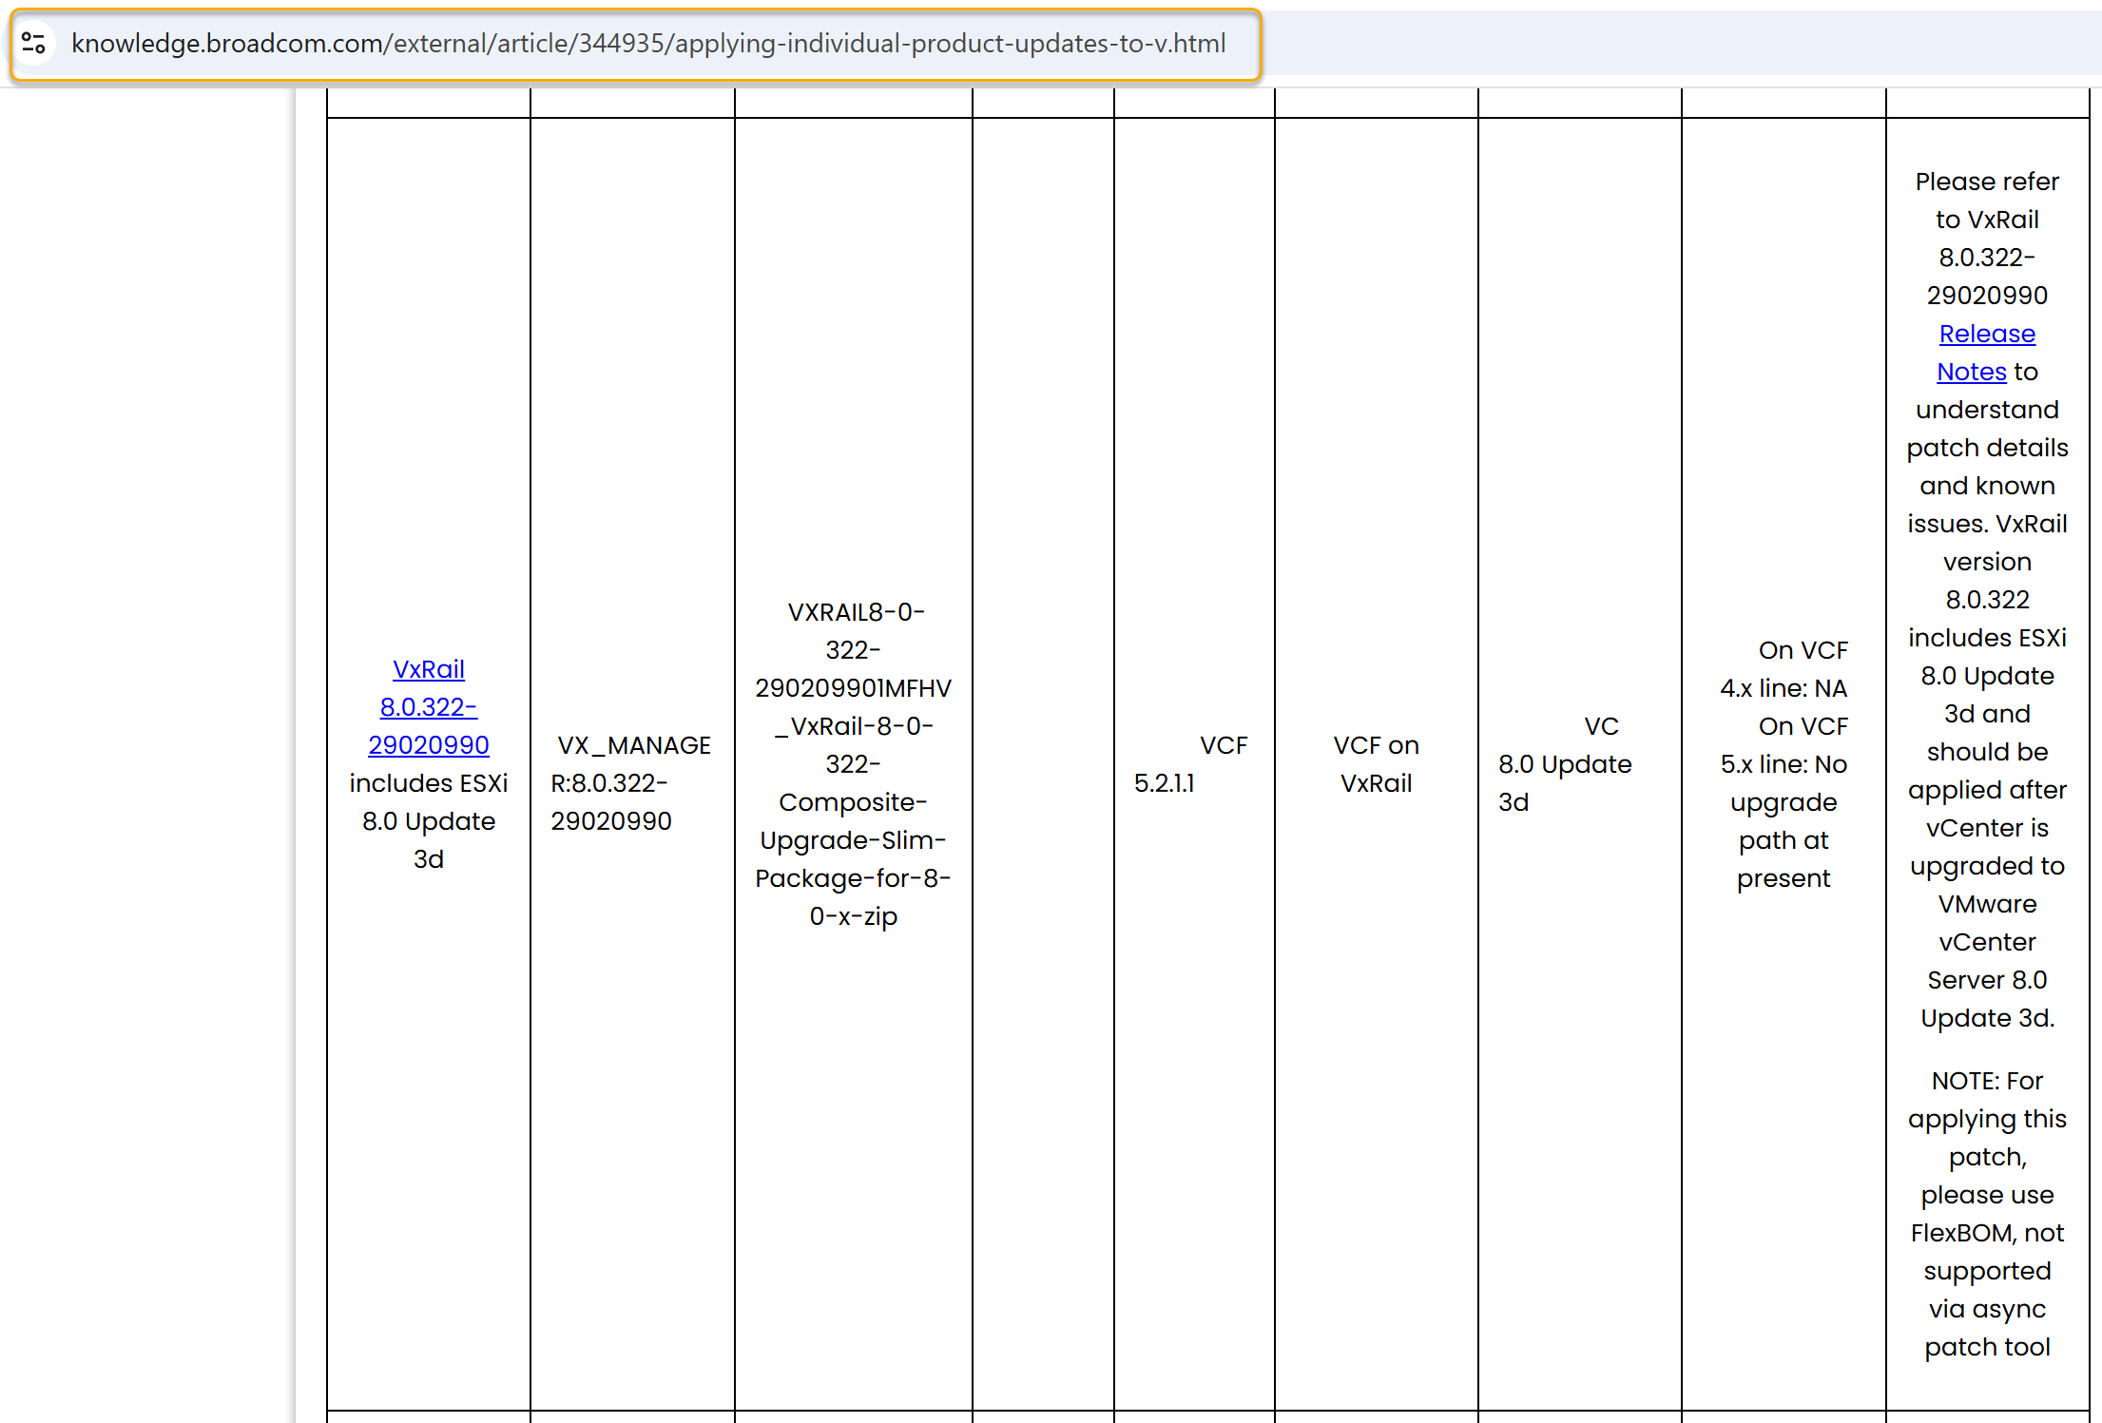Viewport: 2102px width, 1423px height.
Task: Click the 'VCF on VxRail' cell
Action: 1375,764
